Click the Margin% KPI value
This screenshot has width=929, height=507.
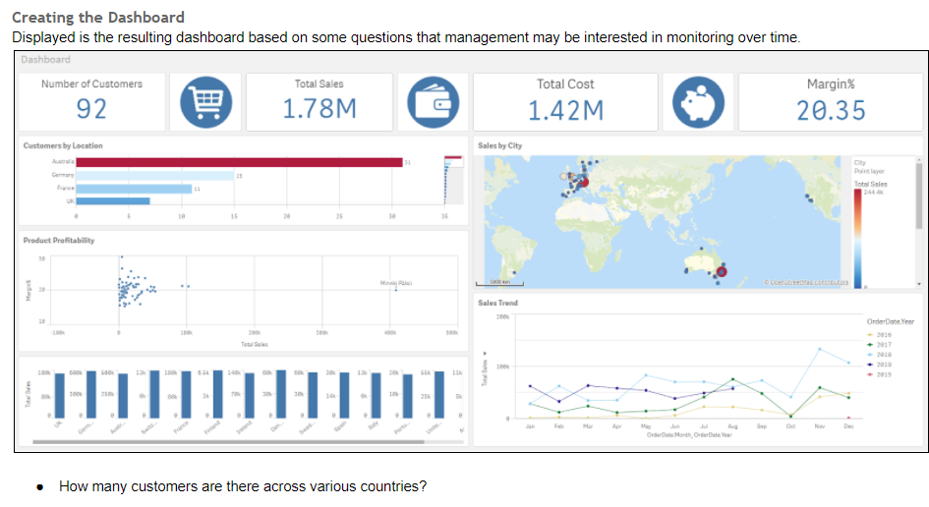831,111
